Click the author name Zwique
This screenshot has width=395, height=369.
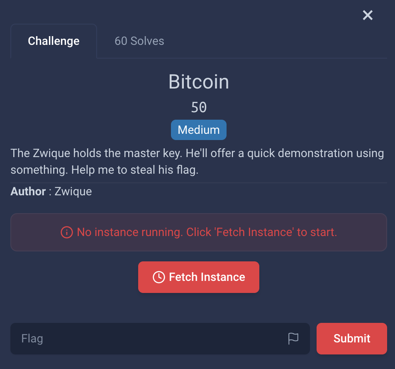(73, 192)
